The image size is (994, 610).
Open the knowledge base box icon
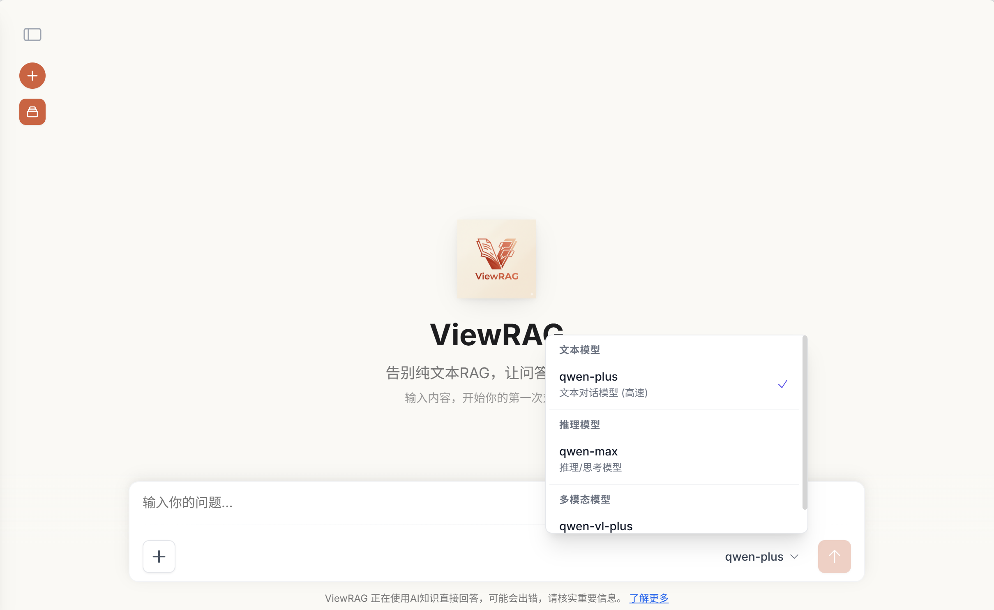tap(32, 112)
